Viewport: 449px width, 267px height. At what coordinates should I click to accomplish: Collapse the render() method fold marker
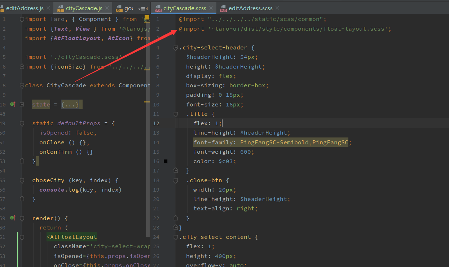click(x=22, y=218)
